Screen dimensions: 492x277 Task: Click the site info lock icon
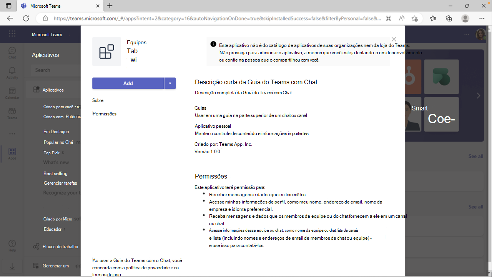point(45,18)
